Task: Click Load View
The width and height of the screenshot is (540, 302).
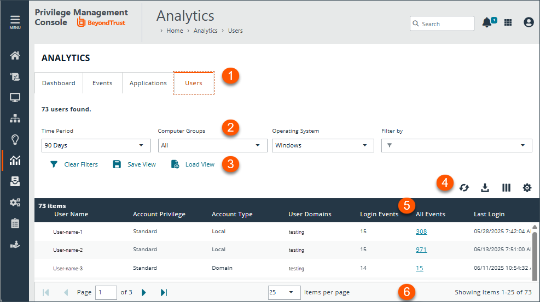Action: click(x=193, y=164)
